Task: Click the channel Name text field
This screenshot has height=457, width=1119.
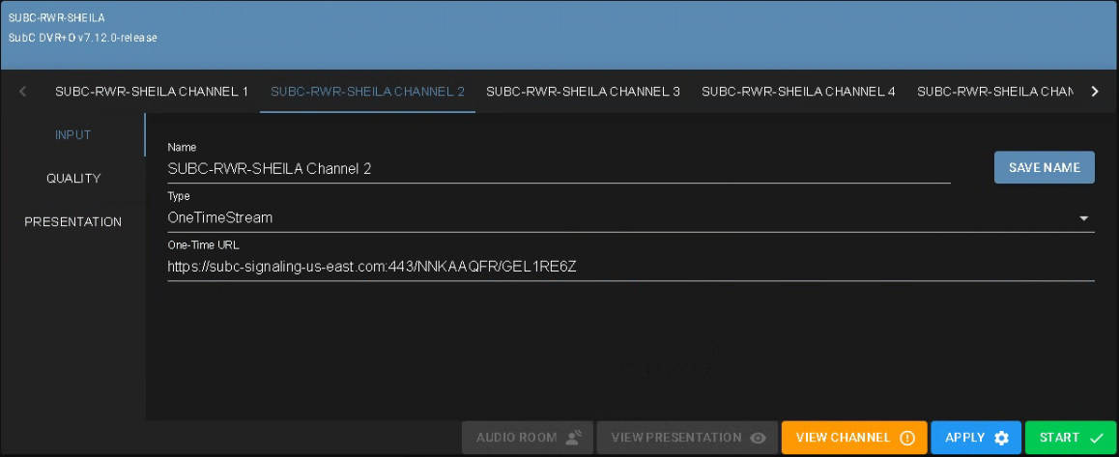Action: click(559, 169)
